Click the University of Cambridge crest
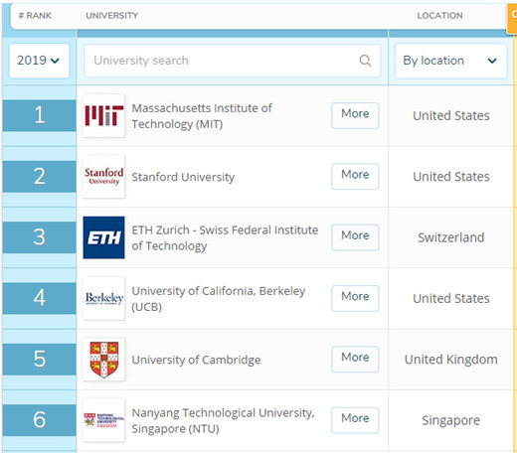517x453 pixels. coord(103,360)
